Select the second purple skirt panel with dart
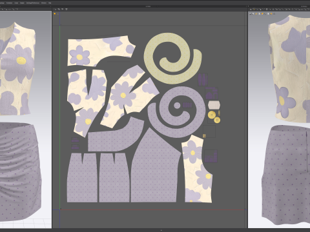 (114, 180)
